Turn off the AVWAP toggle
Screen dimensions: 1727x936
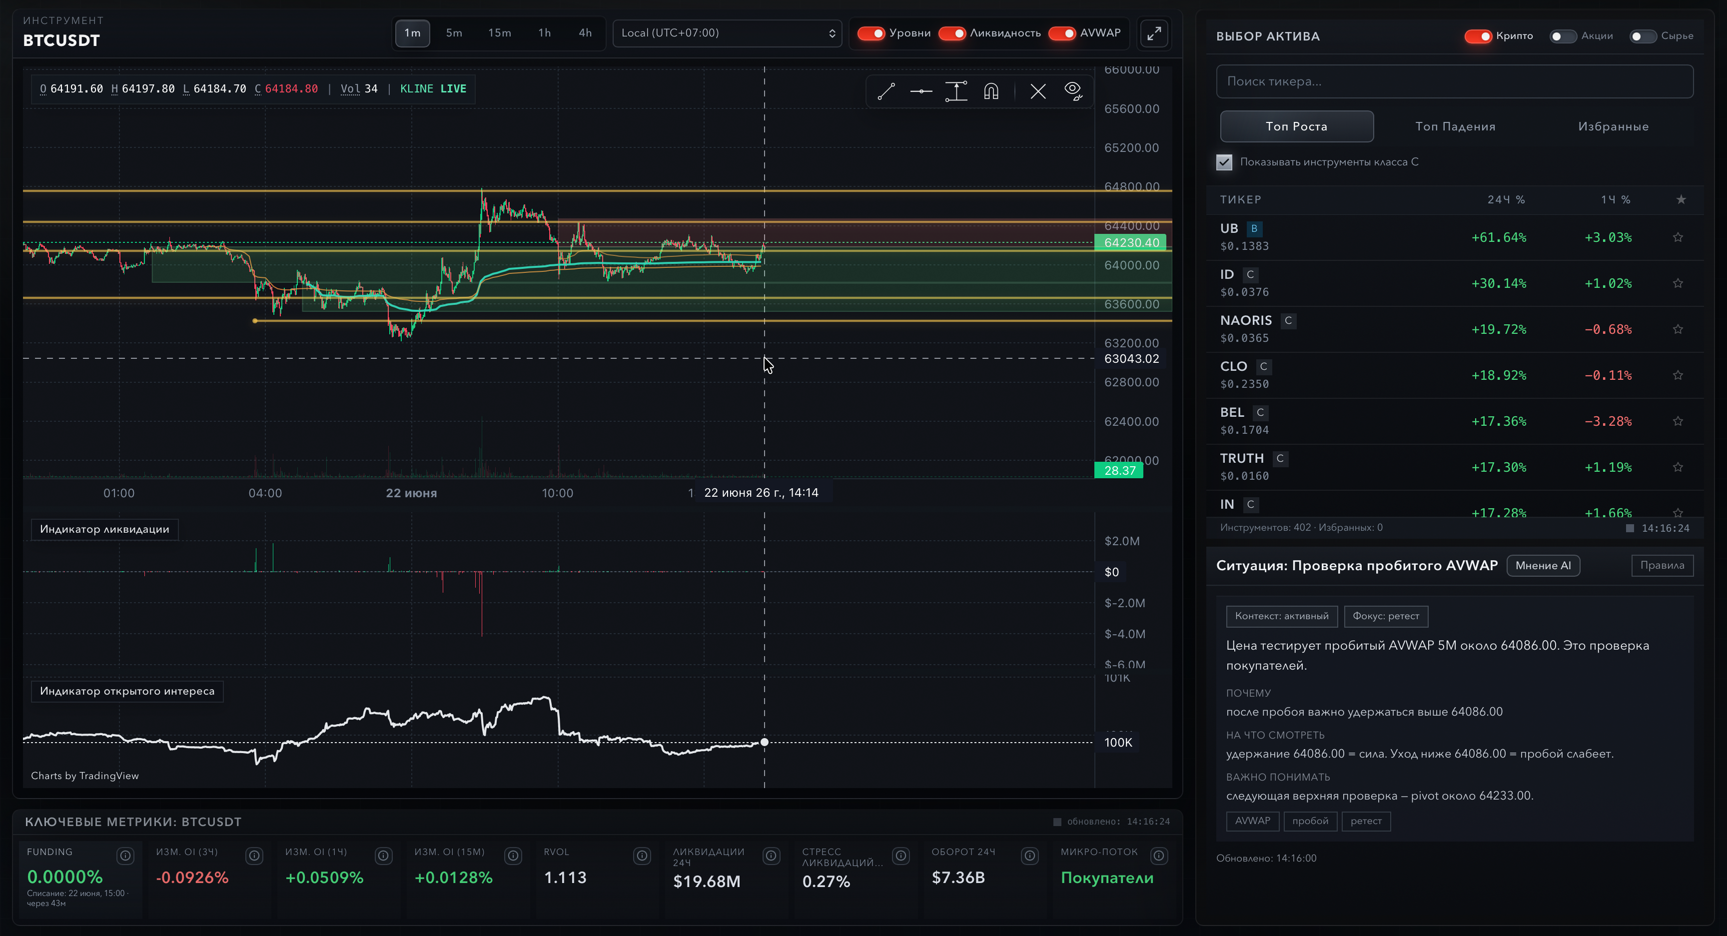1062,33
